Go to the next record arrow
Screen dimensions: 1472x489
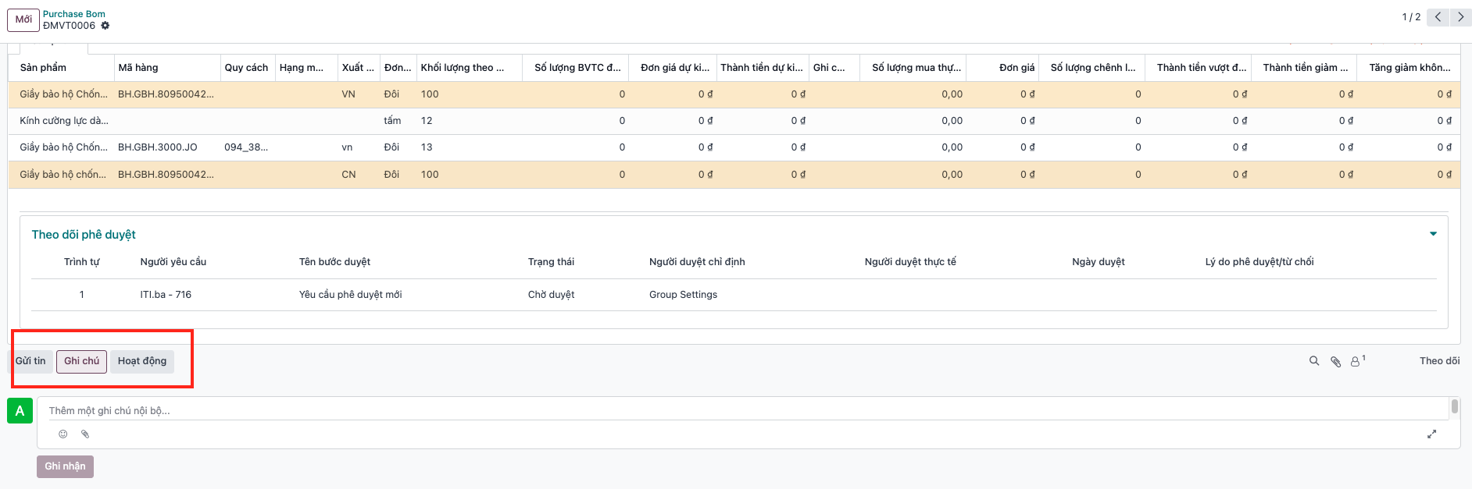tap(1460, 17)
